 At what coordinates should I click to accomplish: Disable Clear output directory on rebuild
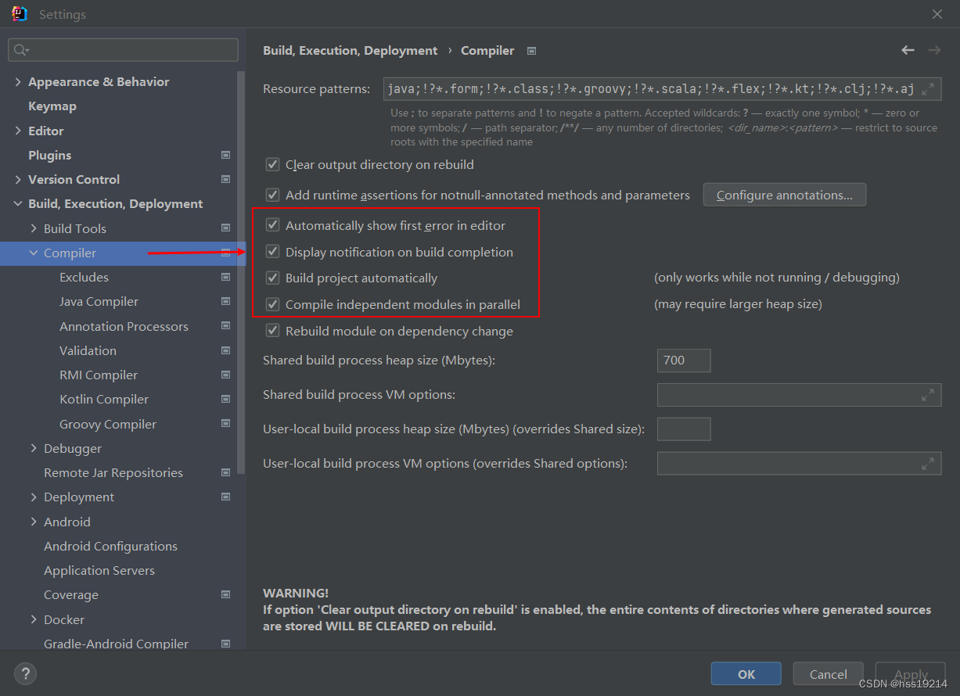(x=272, y=164)
